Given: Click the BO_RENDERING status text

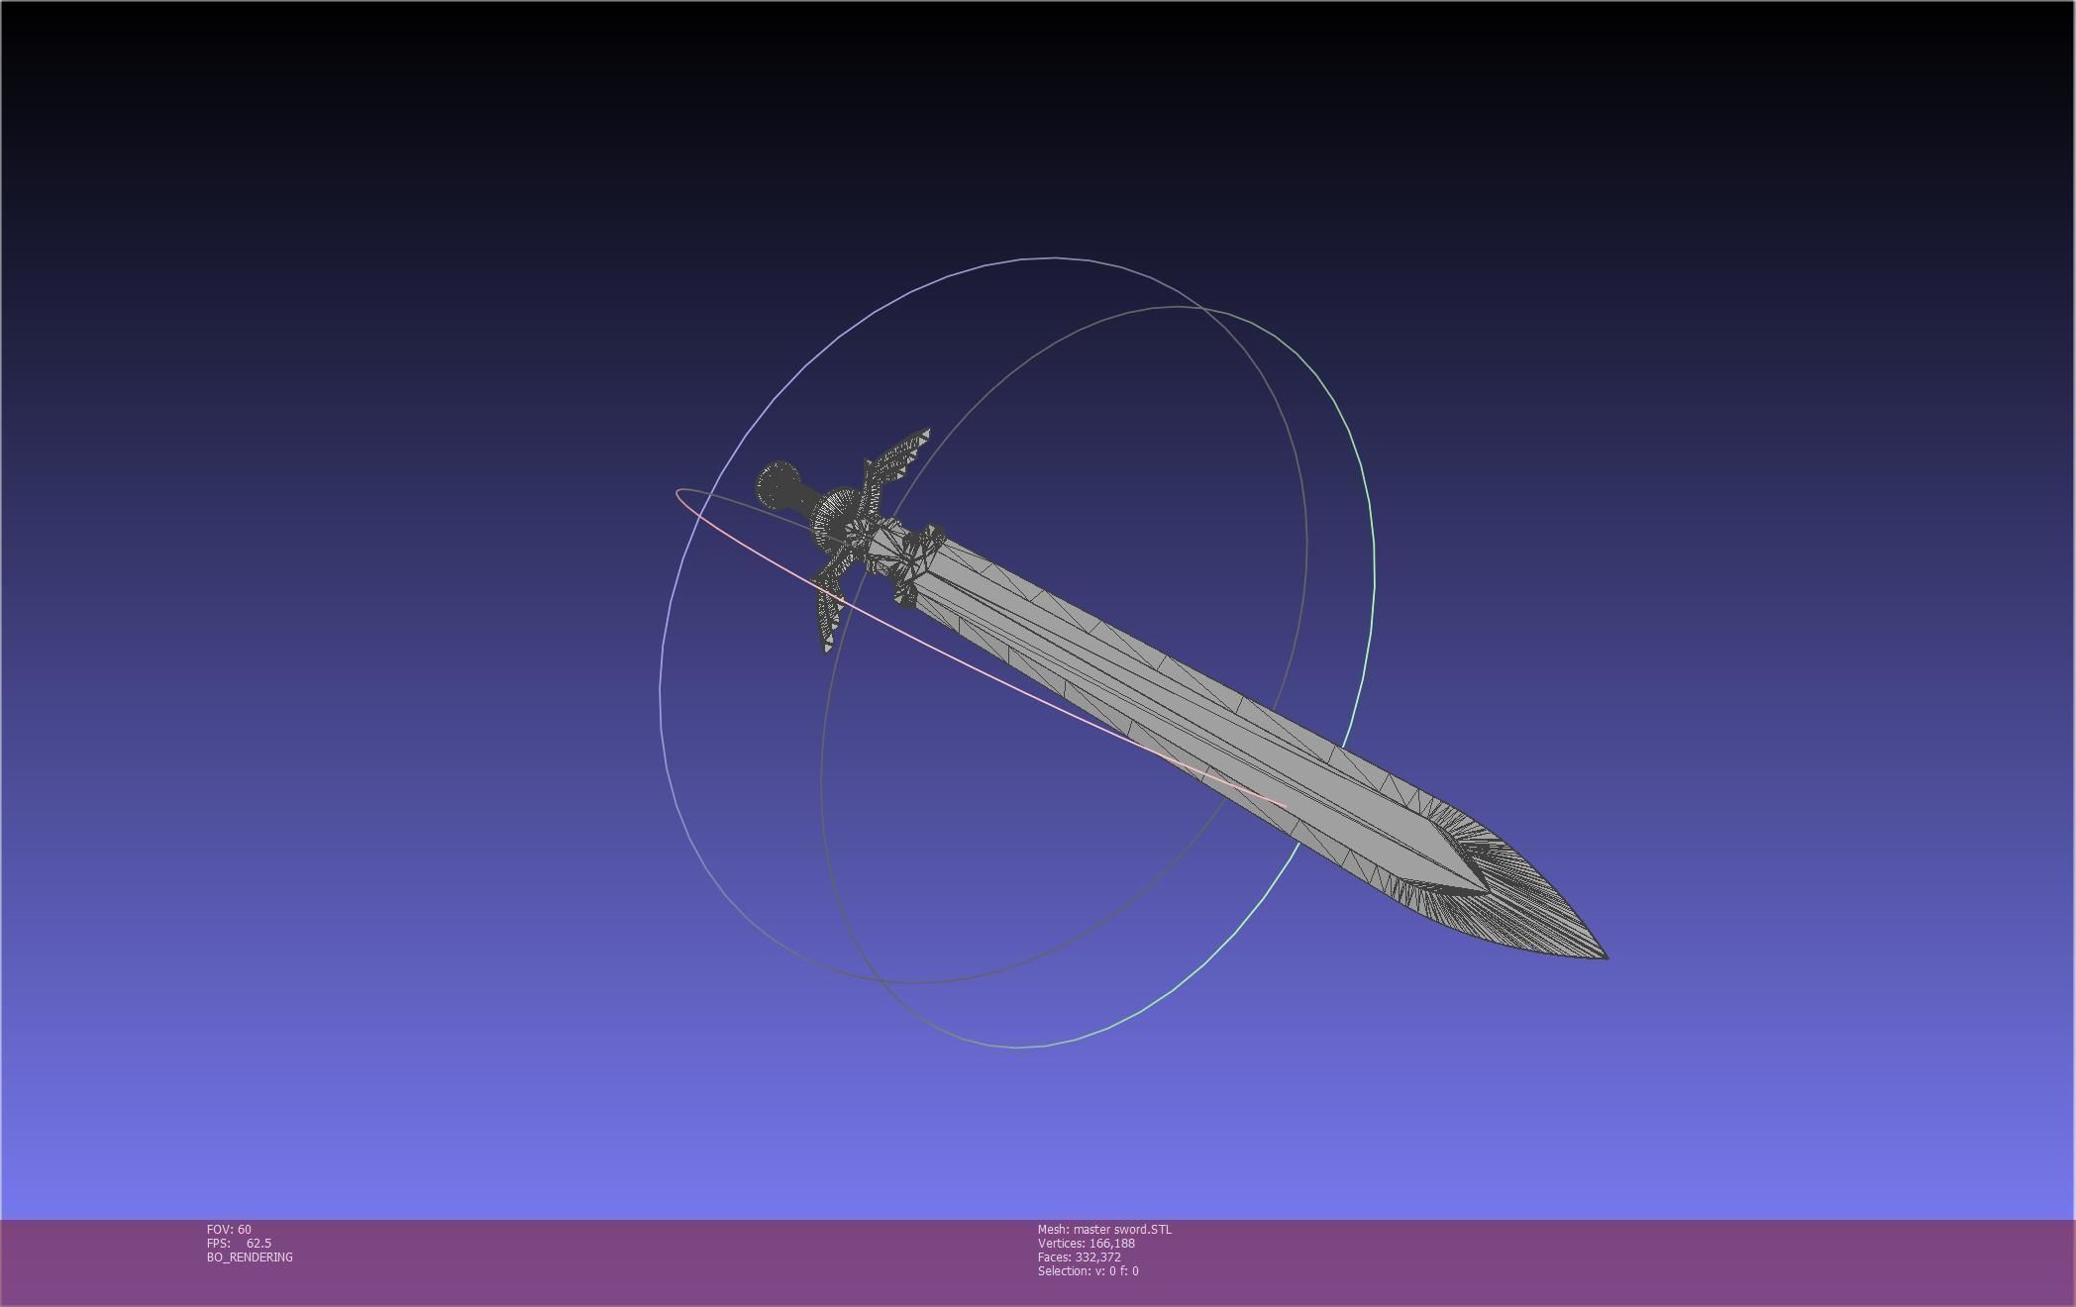Looking at the screenshot, I should pos(250,1257).
